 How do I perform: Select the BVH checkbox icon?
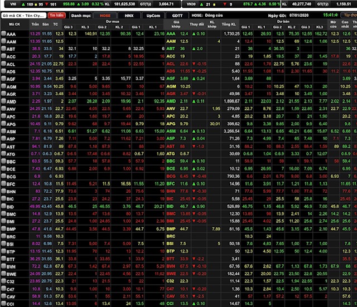click(x=3, y=266)
